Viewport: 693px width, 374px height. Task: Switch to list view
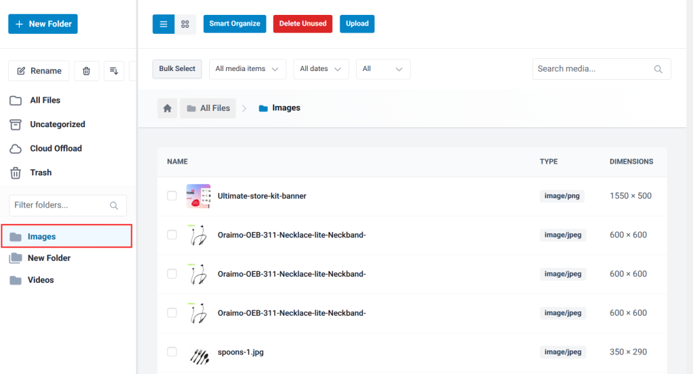tap(164, 24)
